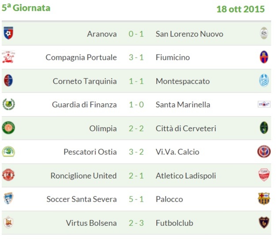Open the Pescatori Ostia team page
The height and width of the screenshot is (239, 276).
90,152
